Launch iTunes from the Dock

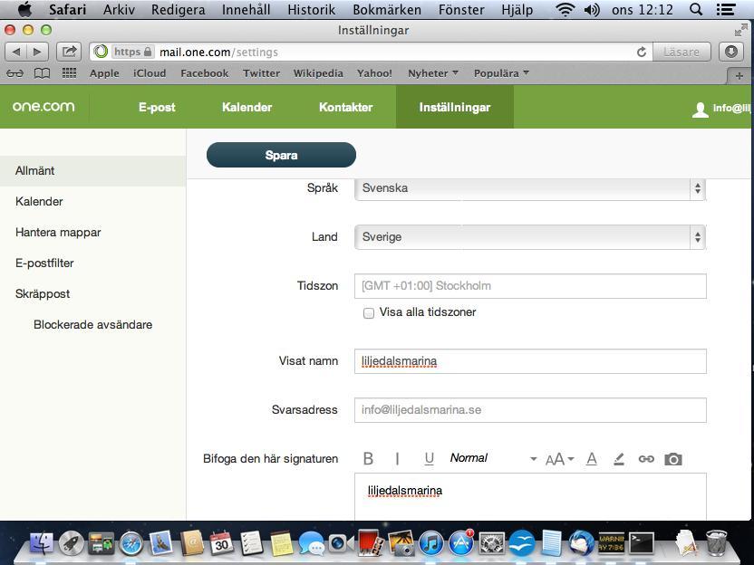tap(431, 543)
